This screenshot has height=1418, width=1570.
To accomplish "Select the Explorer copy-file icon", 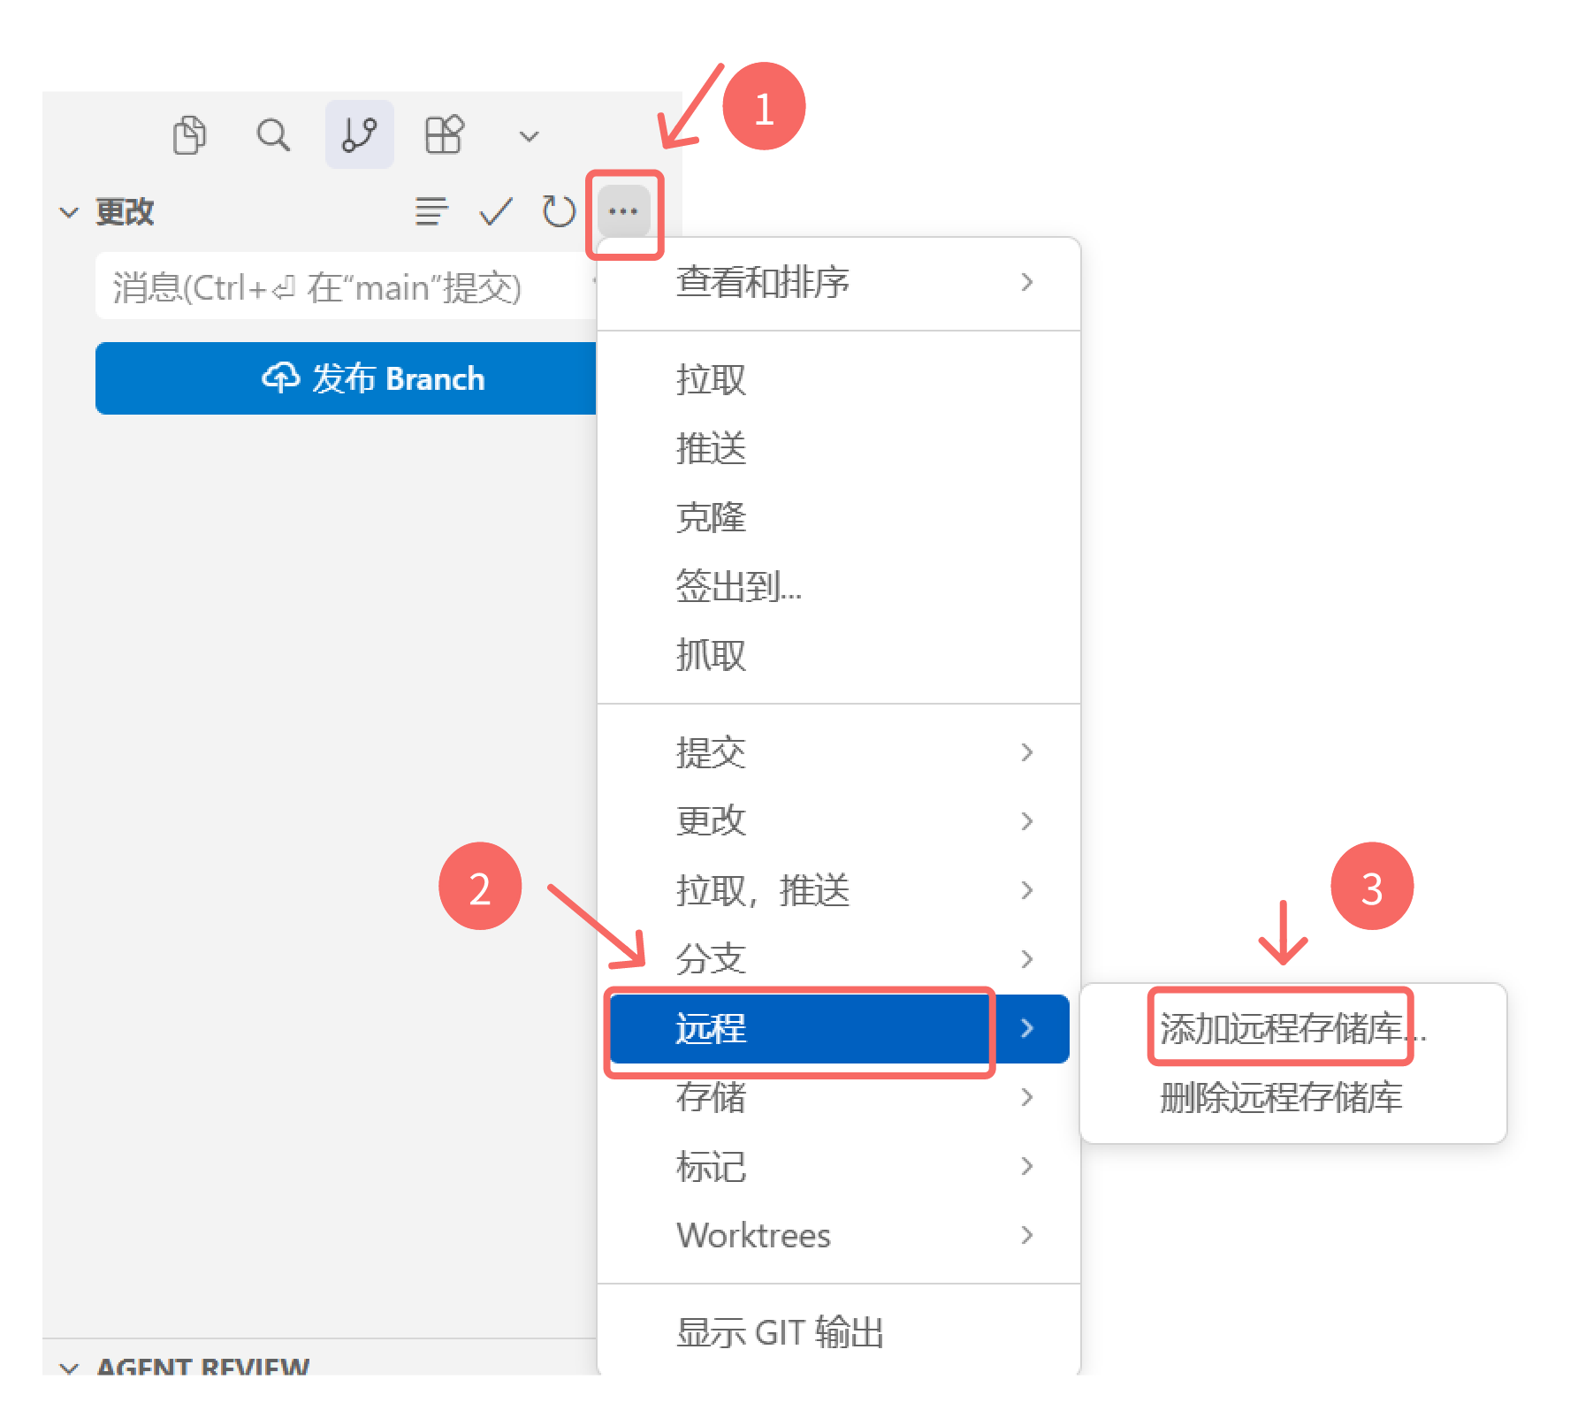I will 188,134.
